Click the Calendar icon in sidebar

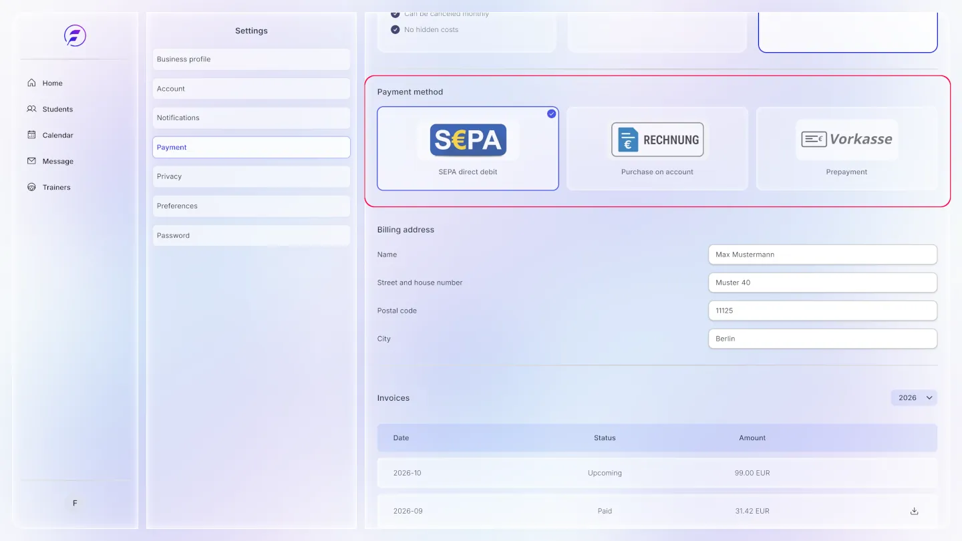(31, 135)
